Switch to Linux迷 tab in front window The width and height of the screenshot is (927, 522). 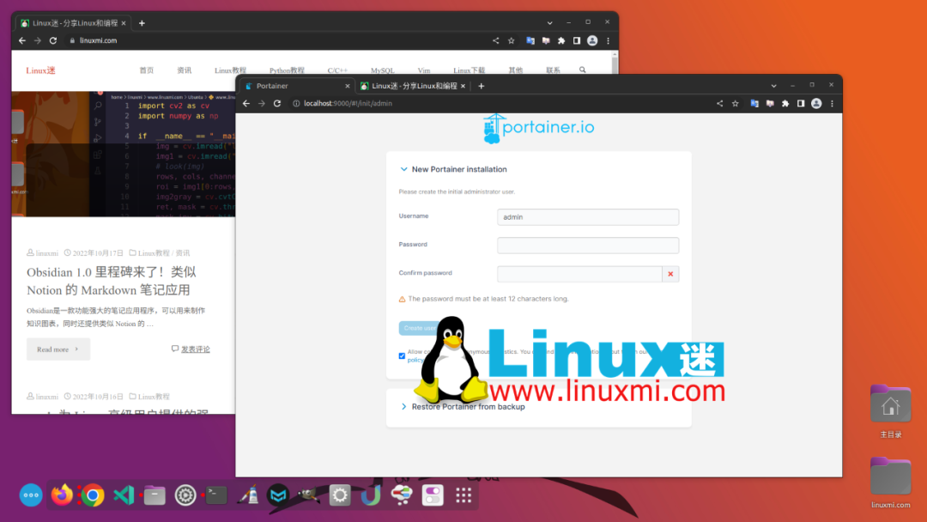pos(413,86)
